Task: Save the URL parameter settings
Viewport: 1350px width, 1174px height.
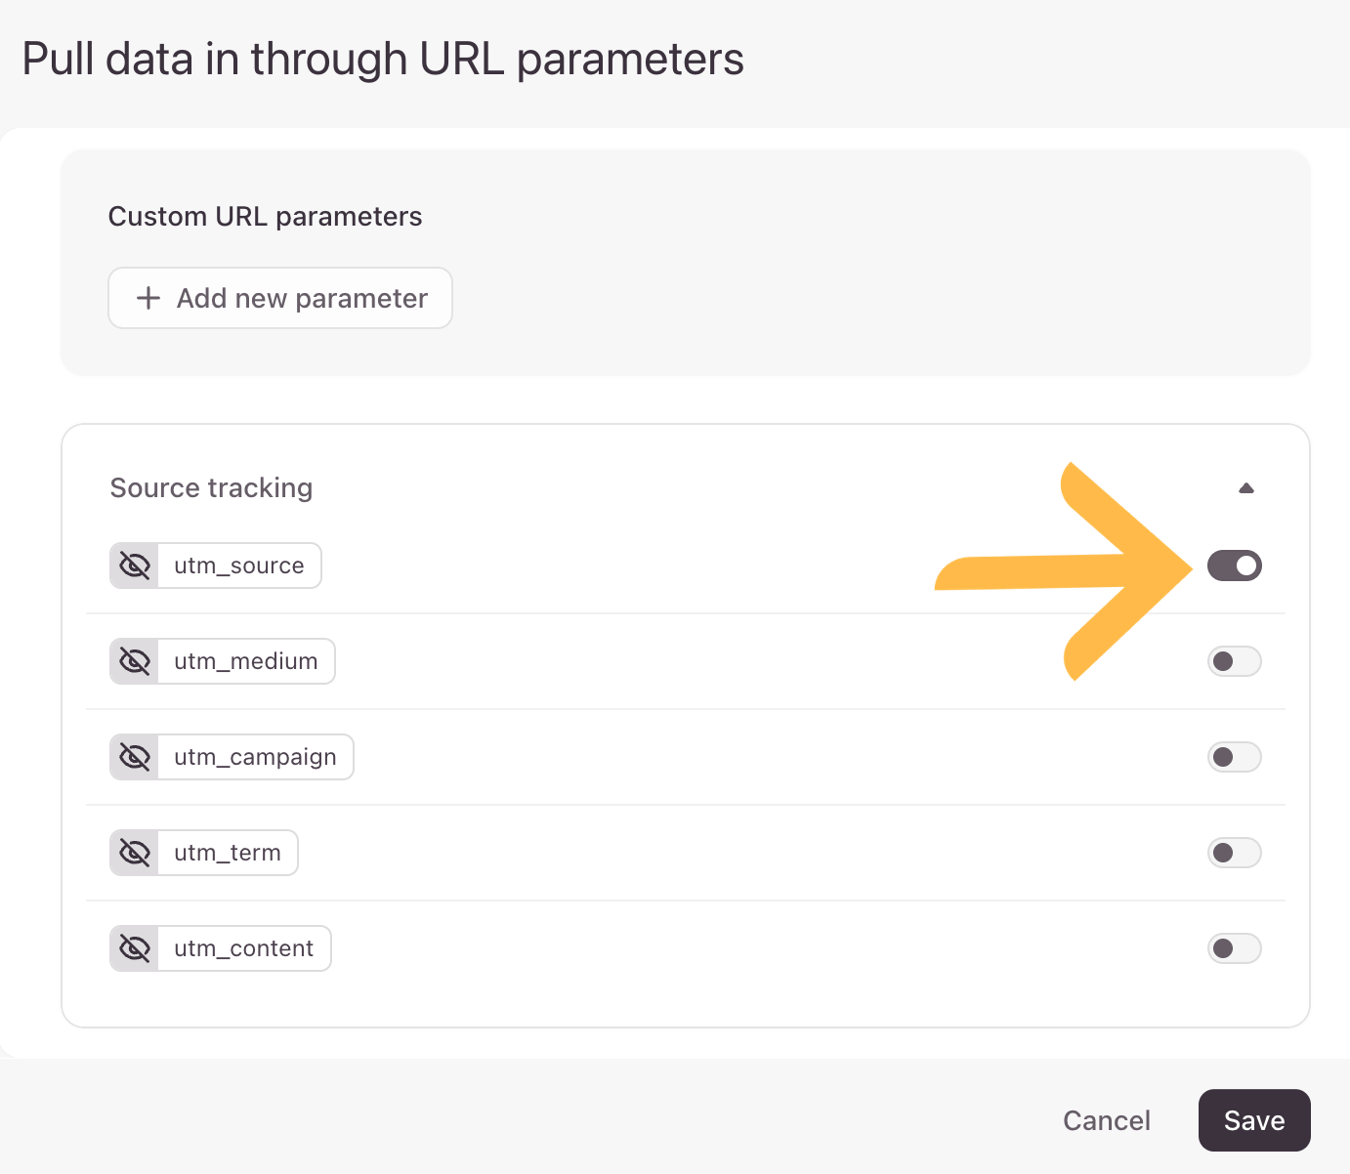Action: click(x=1254, y=1120)
